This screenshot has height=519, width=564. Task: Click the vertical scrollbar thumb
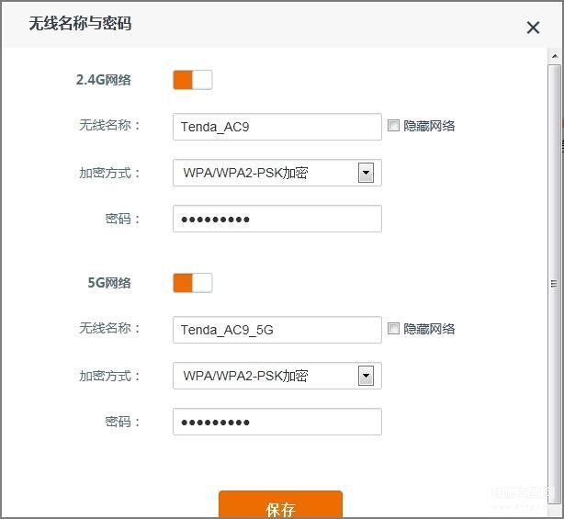555,284
